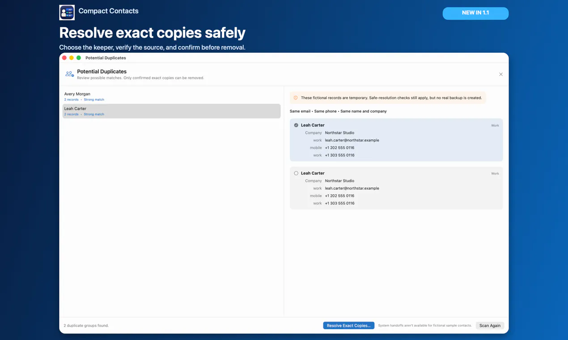This screenshot has height=340, width=568.
Task: Click the '2 duplicate groups found.' status text
Action: click(86, 325)
